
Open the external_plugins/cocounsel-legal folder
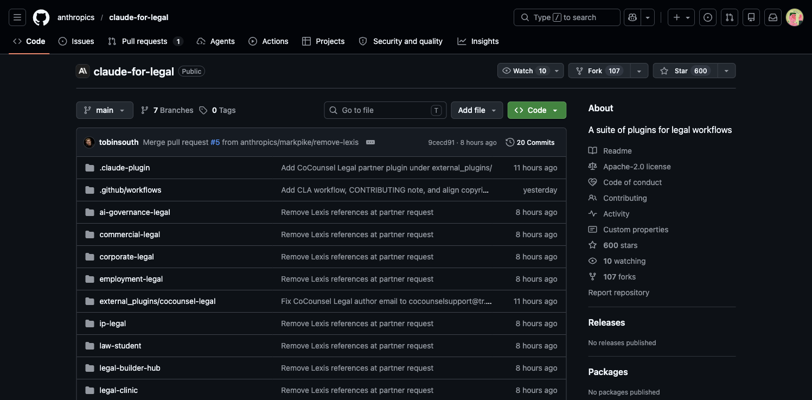point(158,301)
